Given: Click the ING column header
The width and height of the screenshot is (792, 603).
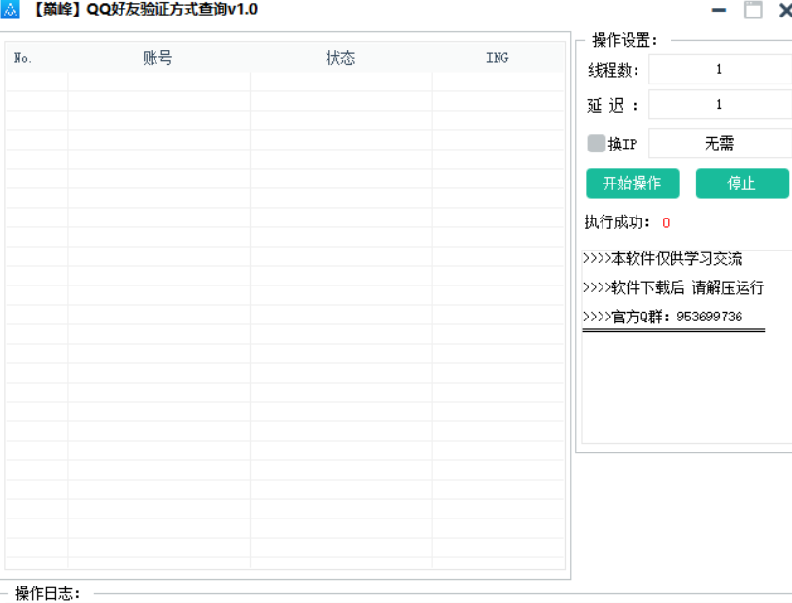Looking at the screenshot, I should [497, 57].
